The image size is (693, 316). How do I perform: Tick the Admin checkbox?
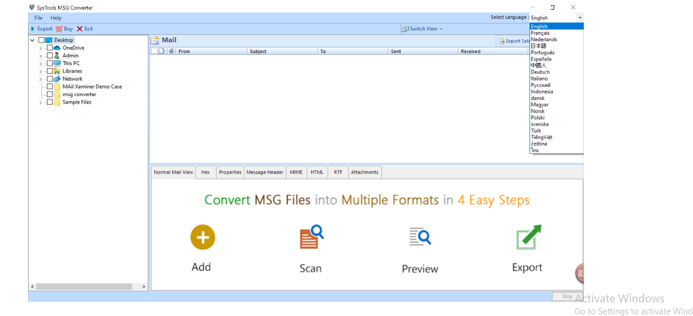50,55
